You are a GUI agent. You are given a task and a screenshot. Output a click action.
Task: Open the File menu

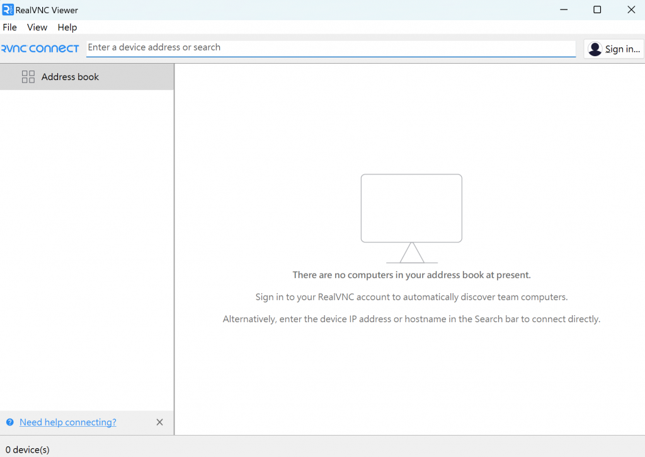tap(9, 27)
